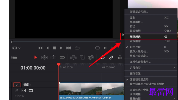178x100 pixels.
Task: Choose 波纹剪切 menu entry
Action: coord(151,31)
